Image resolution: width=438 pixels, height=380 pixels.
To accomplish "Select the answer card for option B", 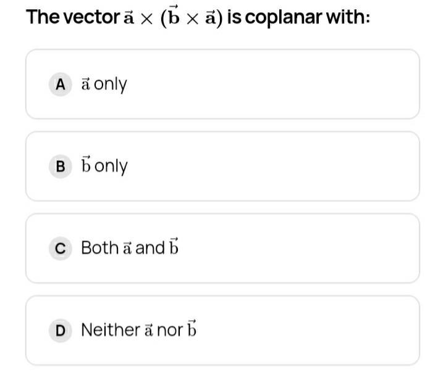I will pyautogui.click(x=222, y=166).
